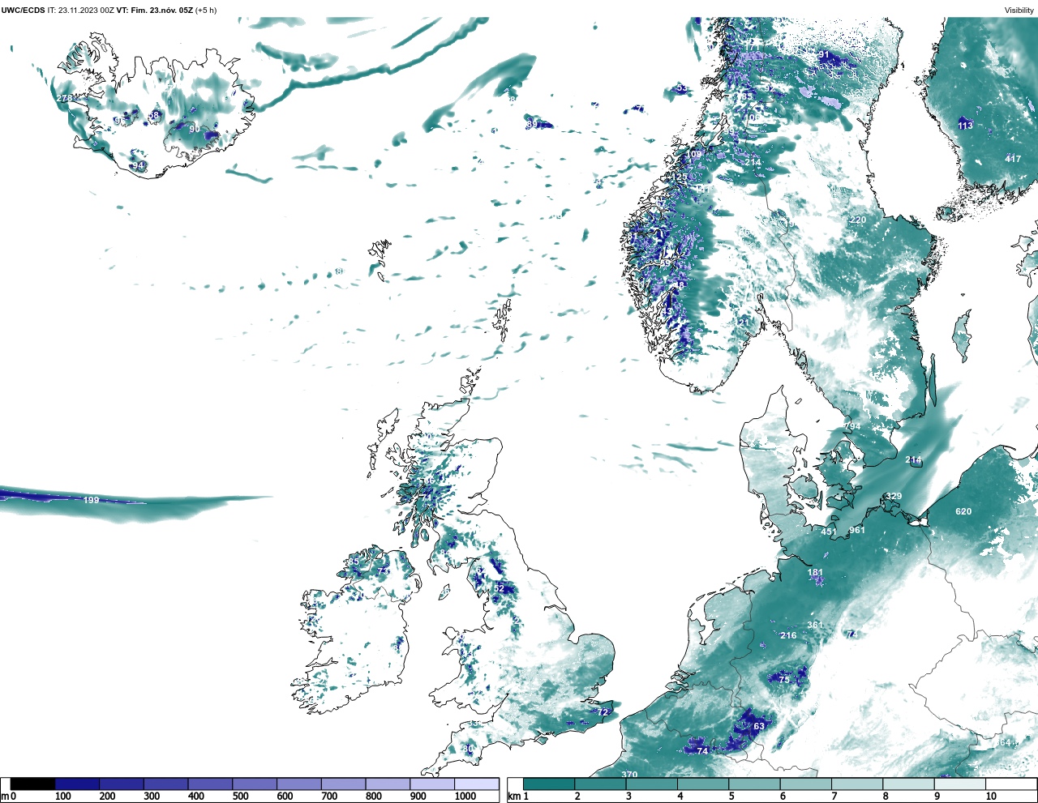Click the '94' value on southern Iceland

(139, 166)
